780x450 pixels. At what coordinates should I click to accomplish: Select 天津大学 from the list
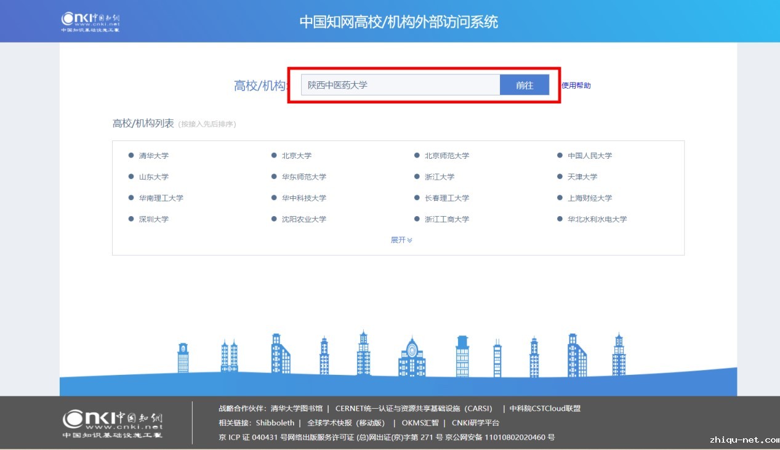point(582,177)
